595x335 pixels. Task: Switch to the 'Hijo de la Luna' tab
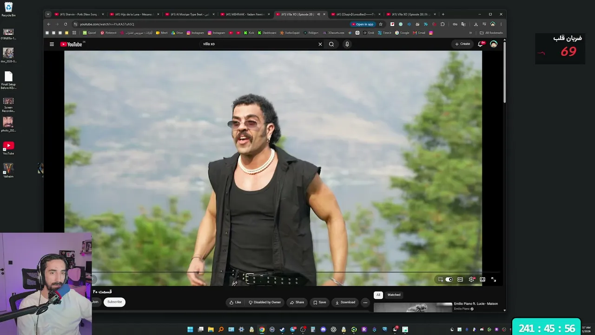point(134,14)
